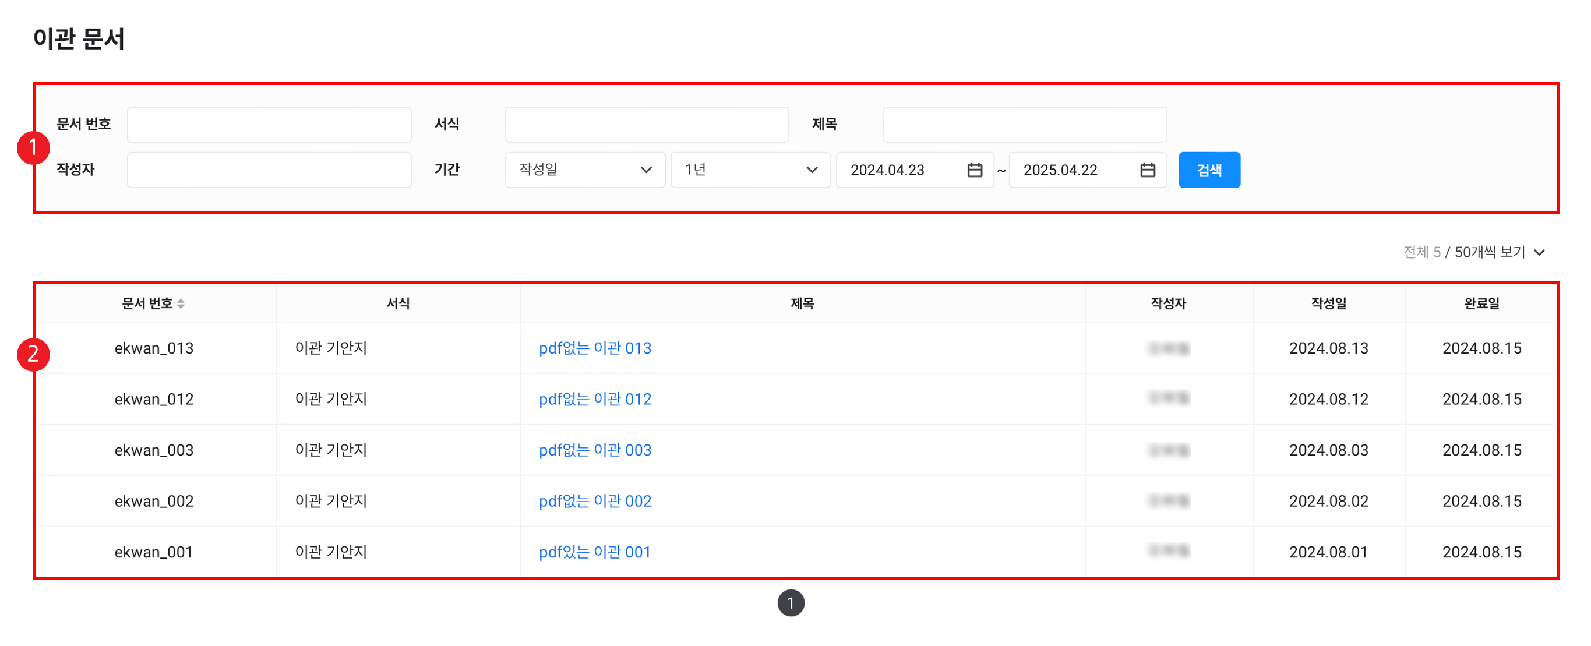The height and width of the screenshot is (646, 1591).
Task: Open the end date calendar icon
Action: [x=1147, y=170]
